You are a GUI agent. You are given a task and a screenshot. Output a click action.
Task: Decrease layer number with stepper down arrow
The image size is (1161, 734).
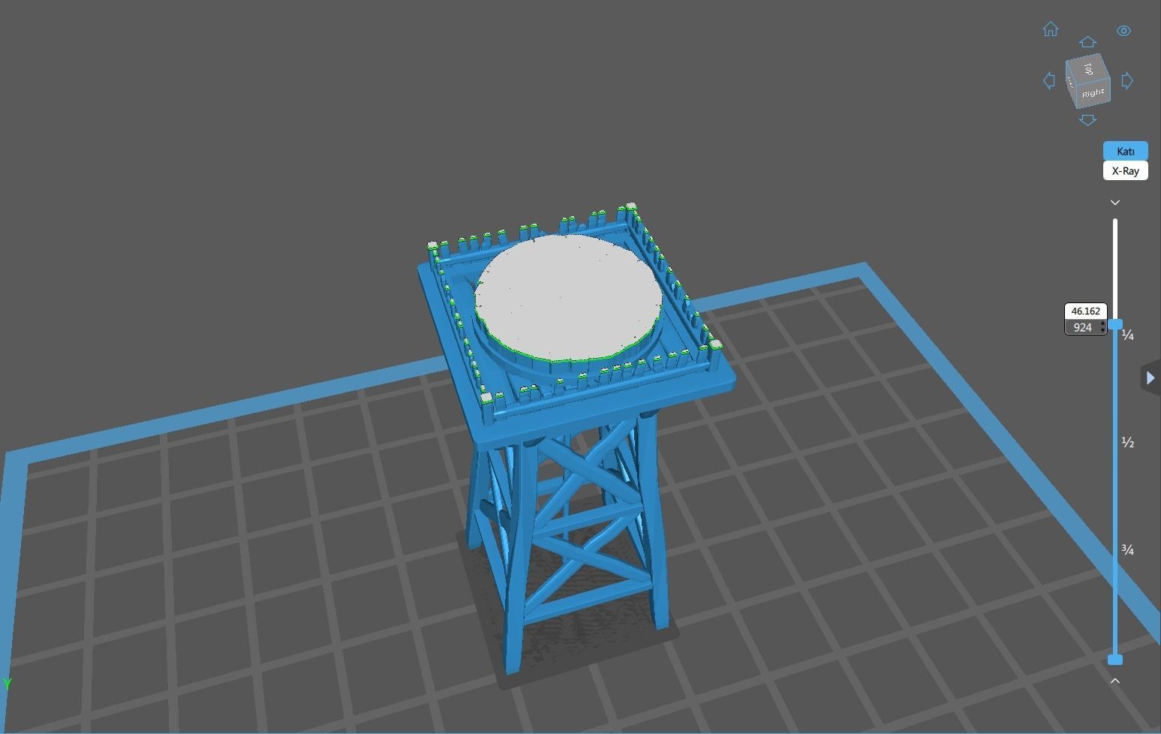tap(1102, 330)
